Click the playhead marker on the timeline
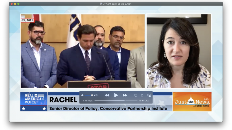This screenshot has height=130, width=232. (125, 101)
